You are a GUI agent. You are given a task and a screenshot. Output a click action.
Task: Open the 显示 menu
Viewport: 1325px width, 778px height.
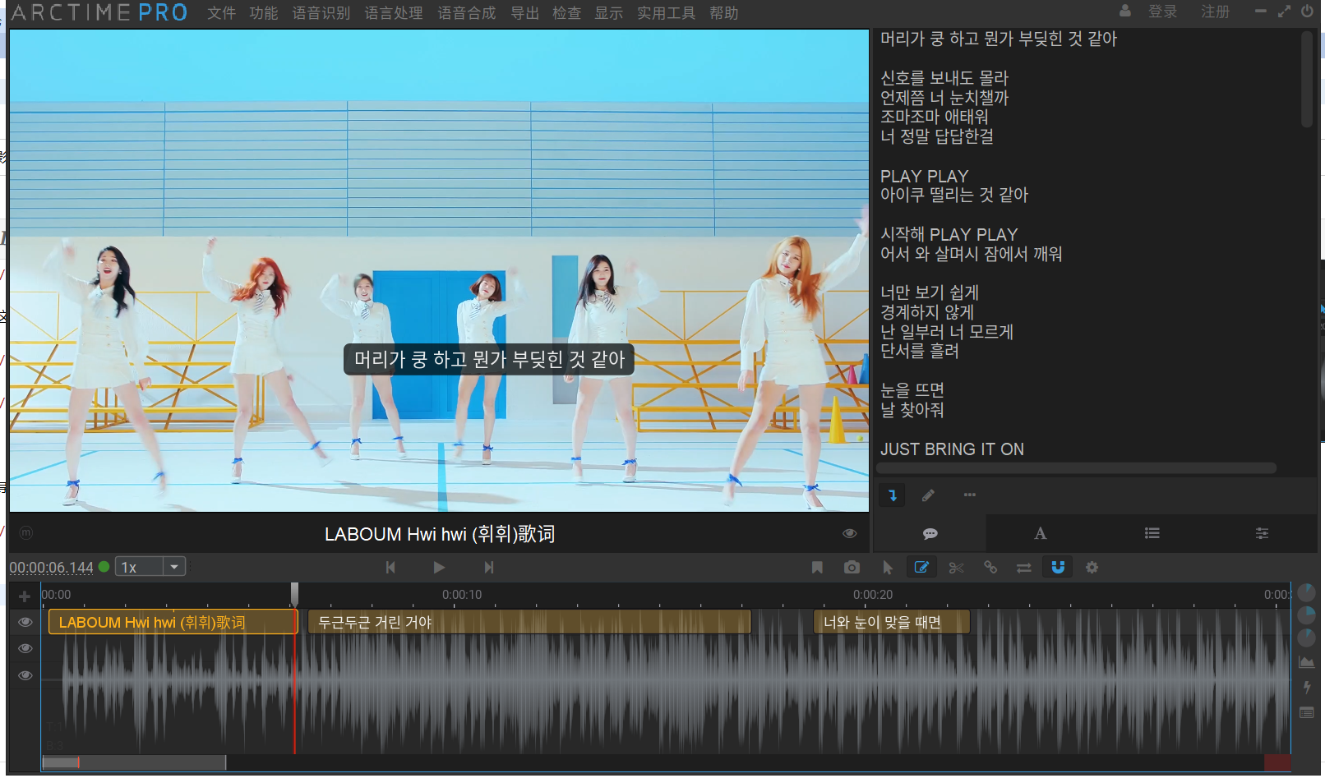[609, 13]
